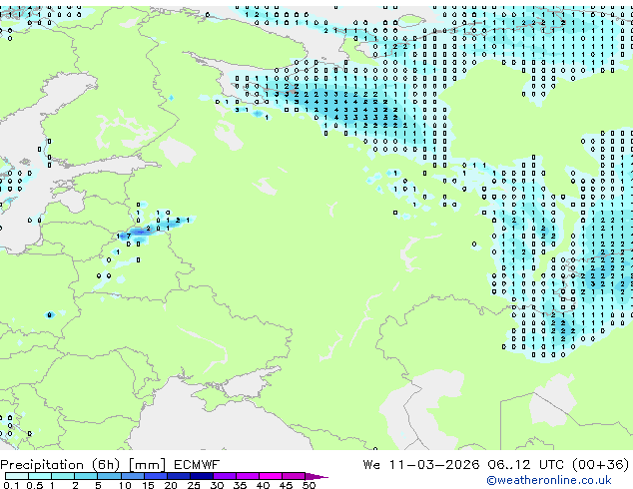The image size is (633, 489).
Task: Click the legend label '35'
Action: pos(240,485)
